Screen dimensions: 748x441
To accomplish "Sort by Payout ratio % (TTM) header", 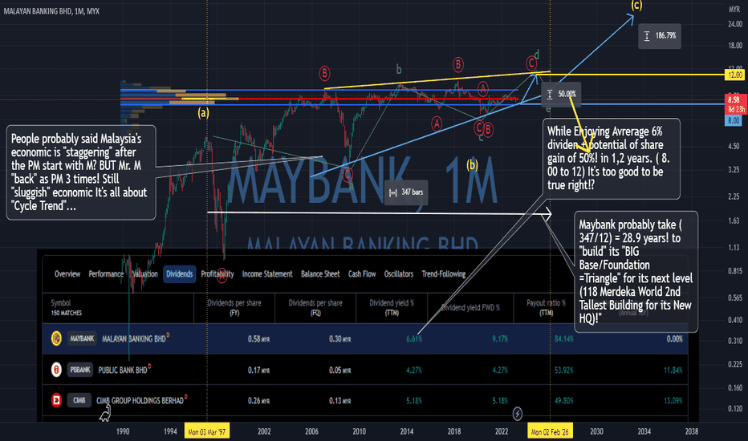I will [x=547, y=308].
